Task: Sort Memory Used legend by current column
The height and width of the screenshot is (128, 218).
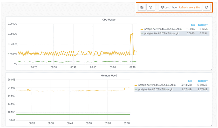Action: [x=203, y=81]
